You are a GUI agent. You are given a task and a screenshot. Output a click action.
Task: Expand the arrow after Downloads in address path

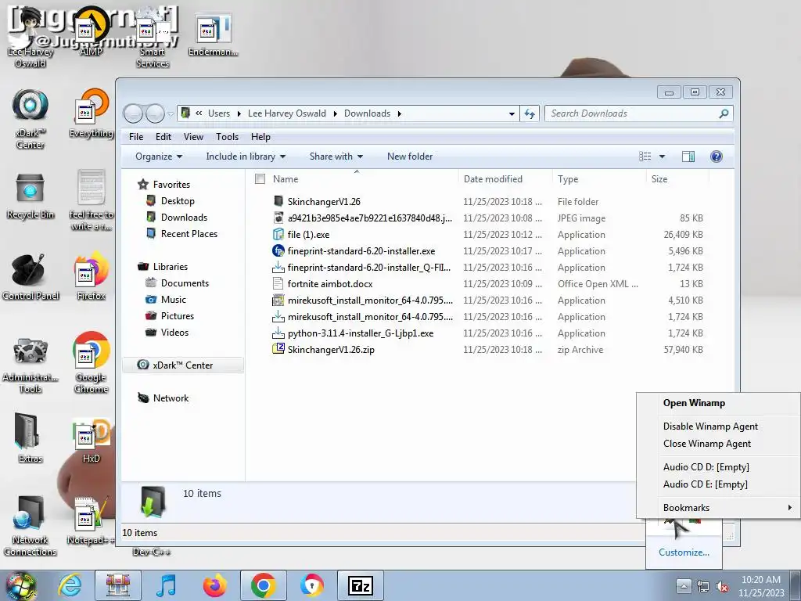coord(399,113)
